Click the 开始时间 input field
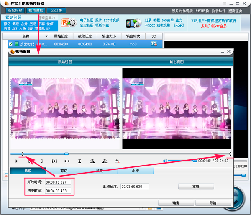Viewport: 251px width, 215px height. [x=58, y=182]
